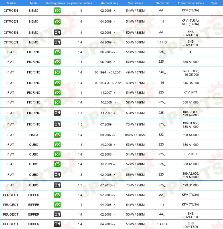Click petrol icon in Fiorino row with only 146 D5.000
The width and height of the screenshot is (223, 229).
point(57,83)
